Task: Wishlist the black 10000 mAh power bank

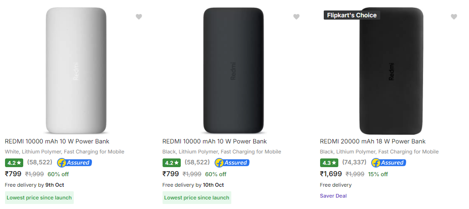Action: click(x=296, y=17)
